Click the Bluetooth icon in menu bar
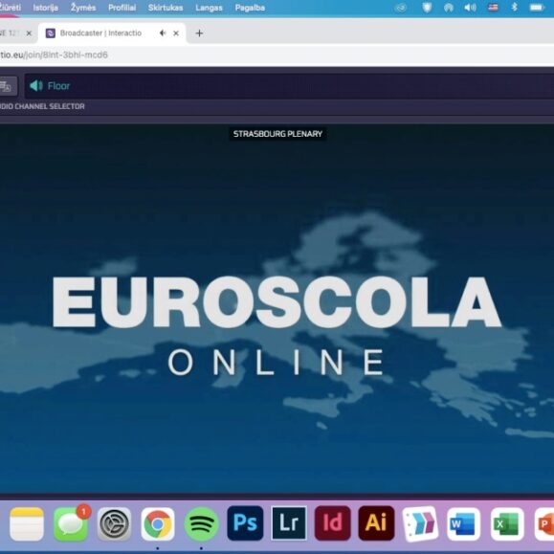 click(515, 7)
